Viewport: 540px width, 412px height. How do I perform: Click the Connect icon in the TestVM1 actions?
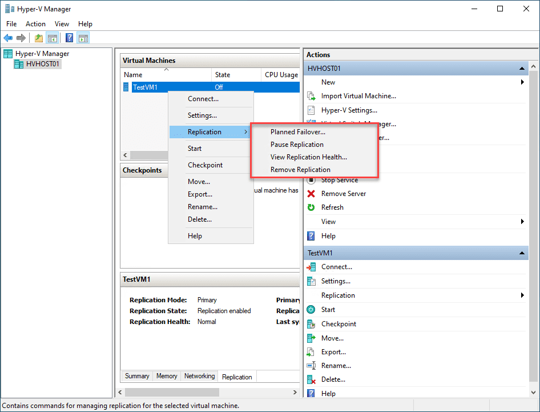coord(311,267)
